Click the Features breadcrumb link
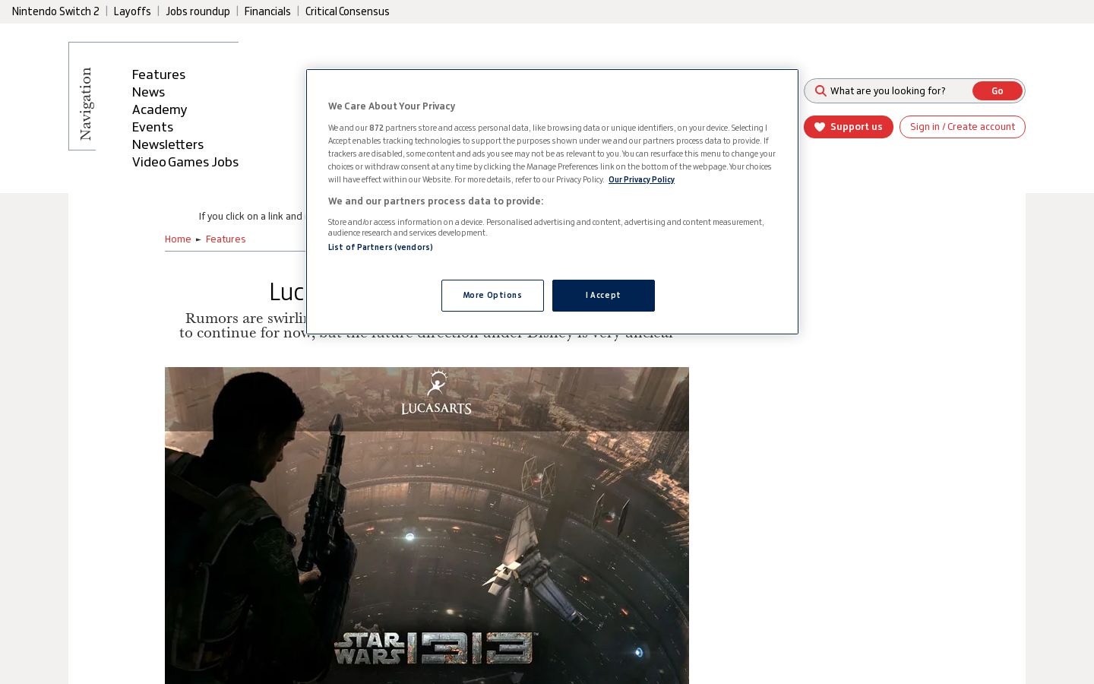Image resolution: width=1094 pixels, height=684 pixels. (226, 239)
